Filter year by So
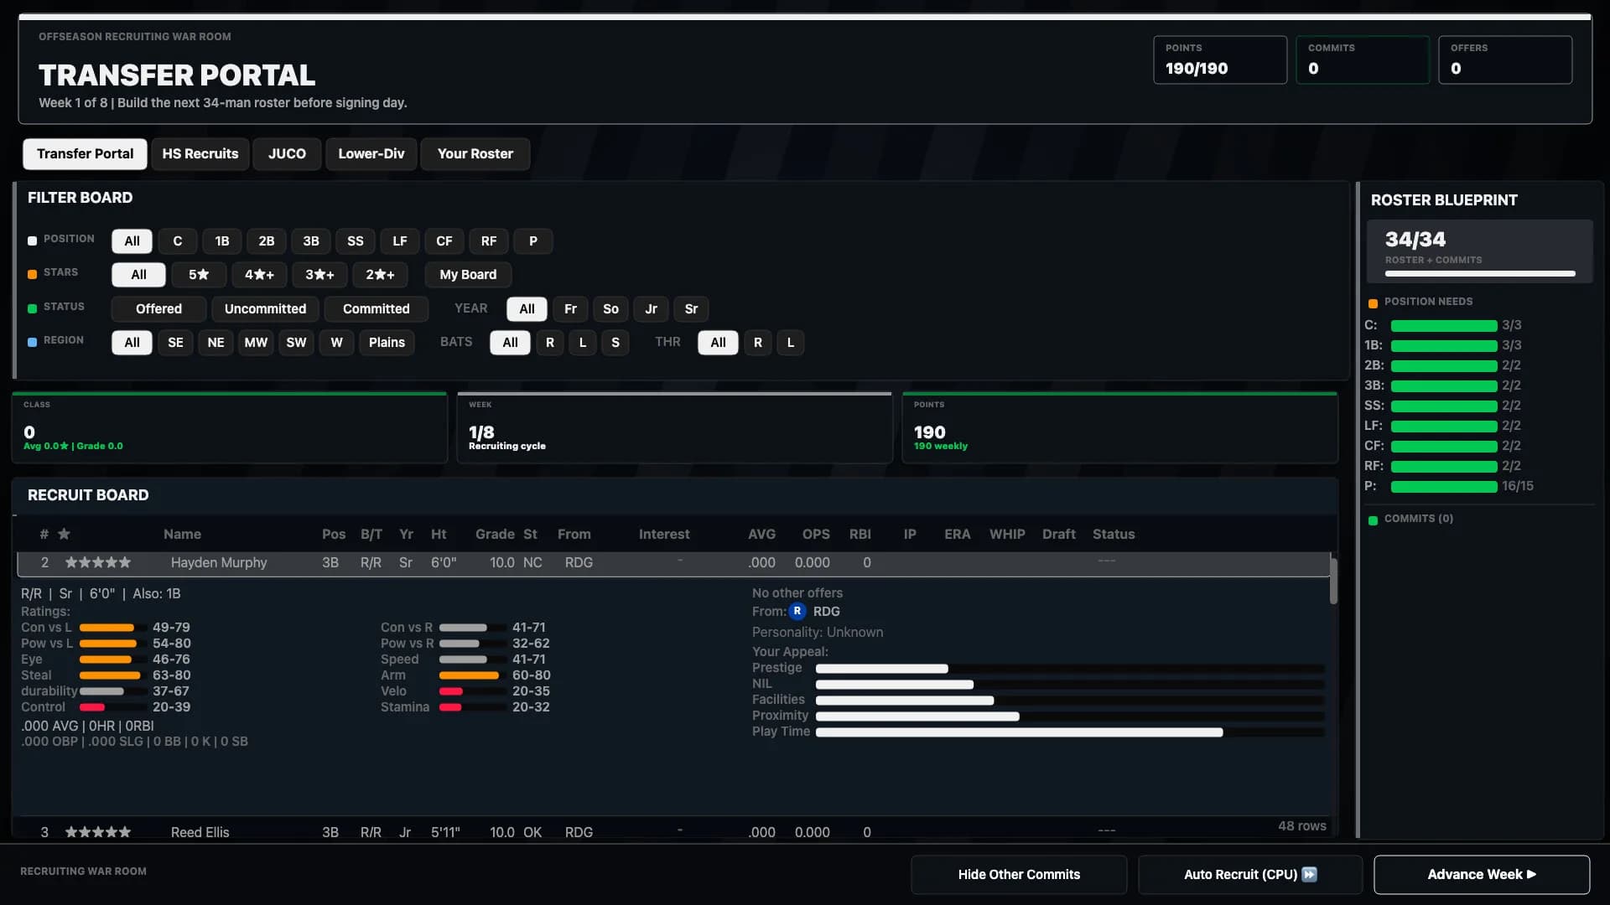This screenshot has width=1610, height=905. (x=610, y=309)
